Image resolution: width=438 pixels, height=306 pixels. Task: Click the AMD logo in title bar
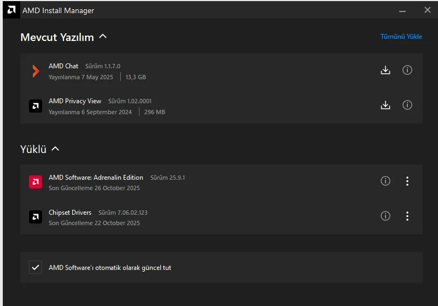(x=11, y=10)
